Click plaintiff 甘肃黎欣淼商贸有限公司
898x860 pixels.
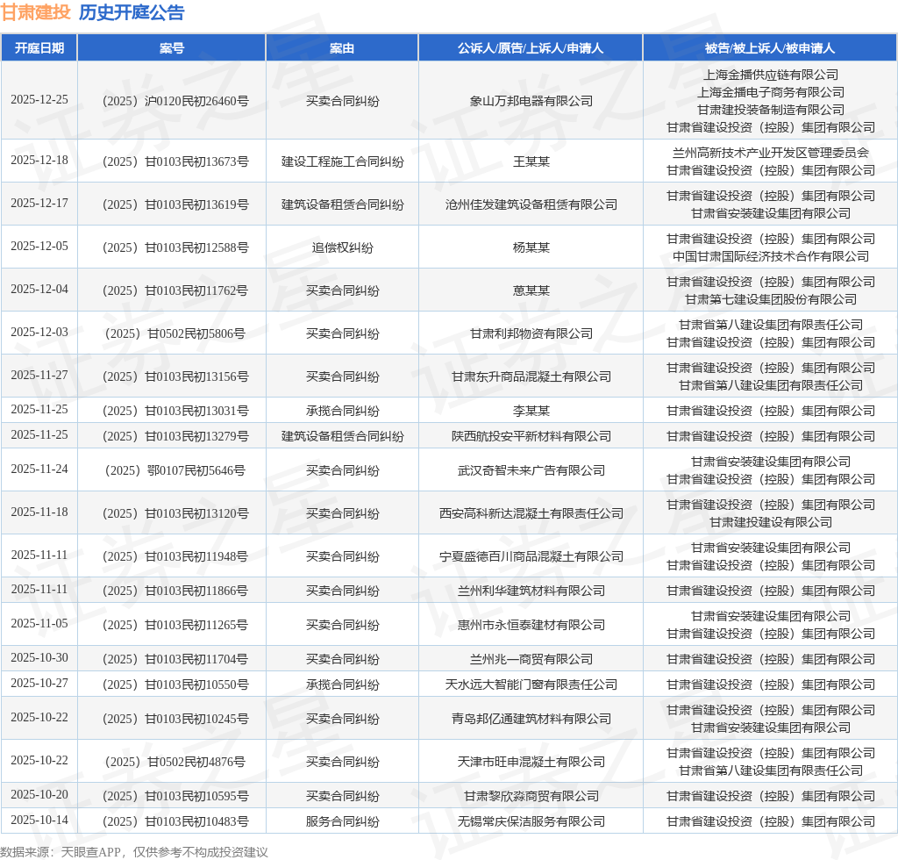point(531,796)
